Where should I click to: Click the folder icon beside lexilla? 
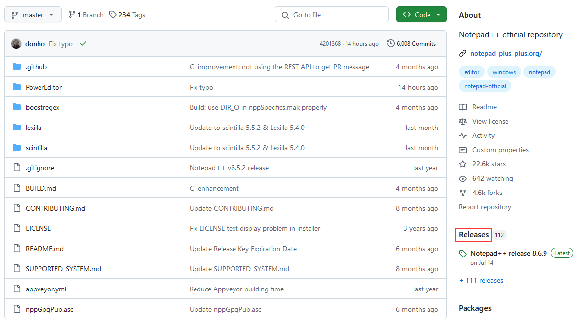coord(17,128)
